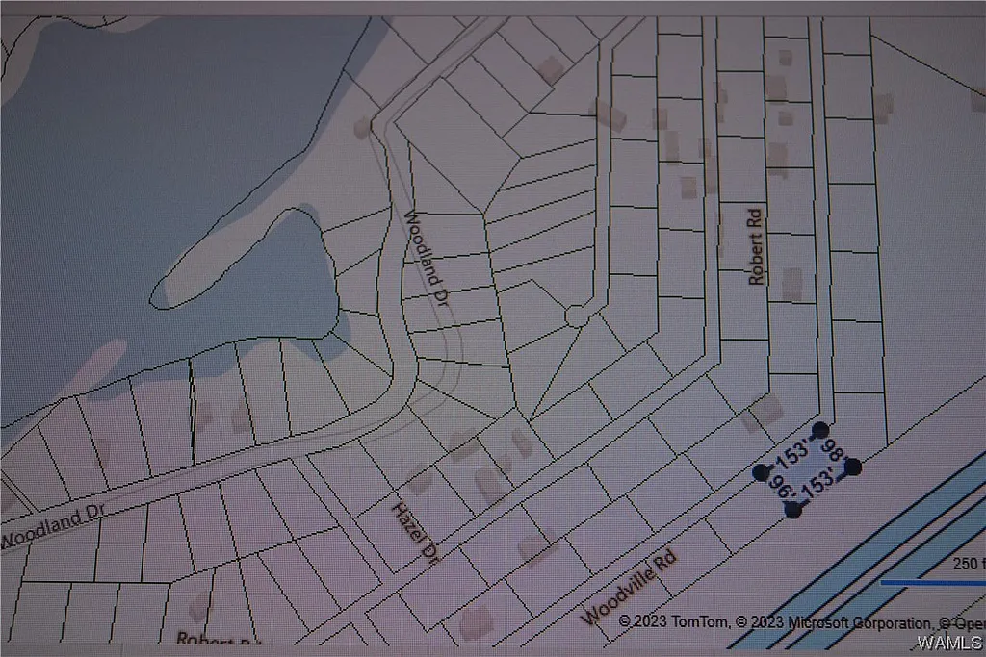
Task: Click the top corner vertex marker of the parcel
Action: point(819,430)
